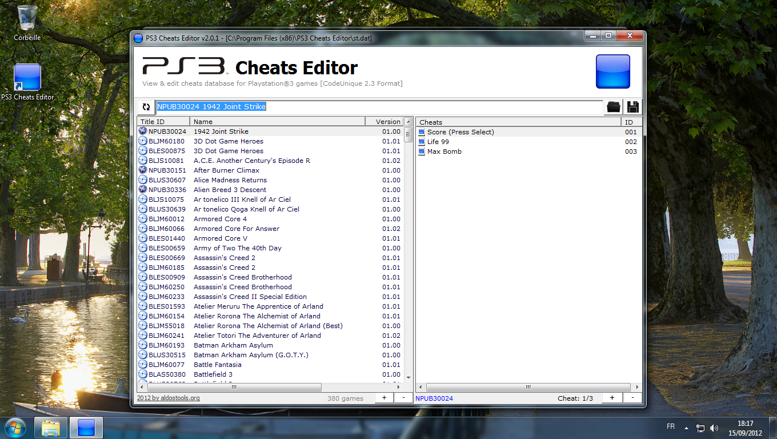
Task: Click the Corbeille recycle bin desktop icon
Action: 27,18
